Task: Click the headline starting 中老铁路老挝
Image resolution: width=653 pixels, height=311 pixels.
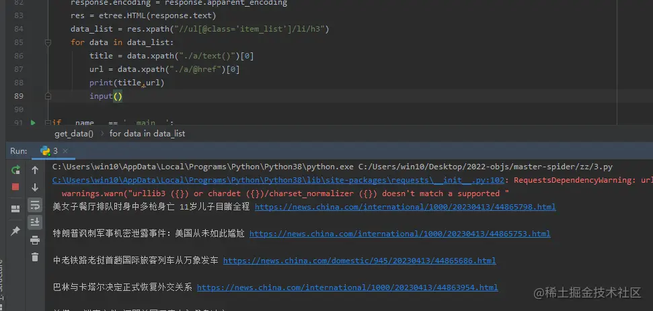Action: (136, 261)
